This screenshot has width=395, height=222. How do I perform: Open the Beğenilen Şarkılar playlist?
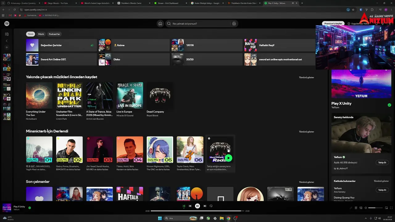pyautogui.click(x=61, y=45)
